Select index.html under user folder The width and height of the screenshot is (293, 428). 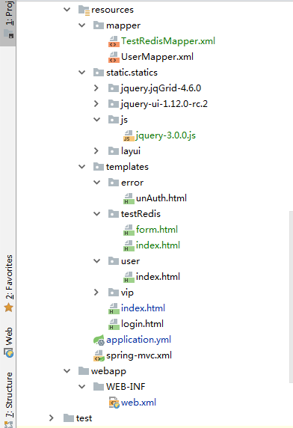click(x=158, y=277)
